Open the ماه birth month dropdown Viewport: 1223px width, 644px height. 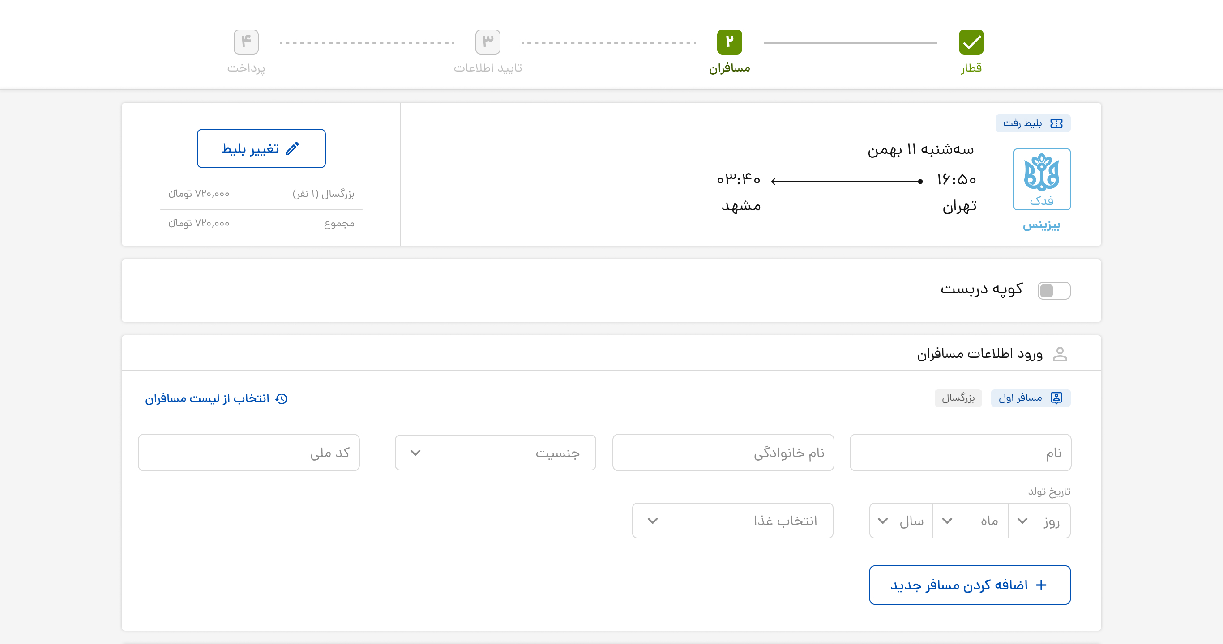pyautogui.click(x=970, y=521)
